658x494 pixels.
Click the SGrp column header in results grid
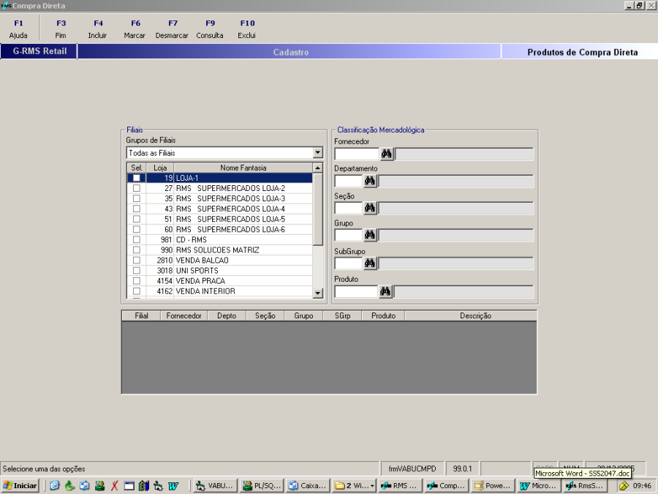pyautogui.click(x=342, y=315)
